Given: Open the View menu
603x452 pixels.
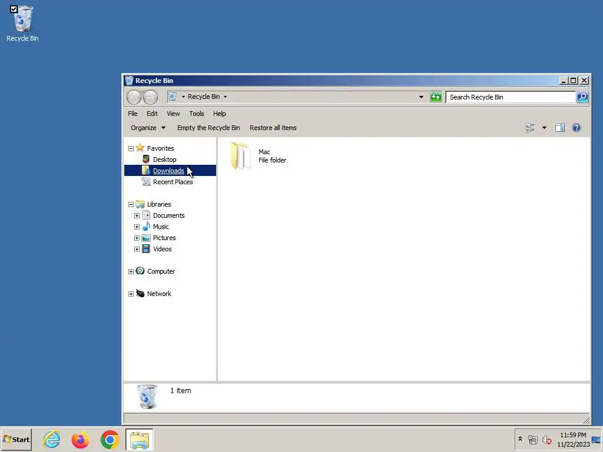Looking at the screenshot, I should [x=173, y=114].
